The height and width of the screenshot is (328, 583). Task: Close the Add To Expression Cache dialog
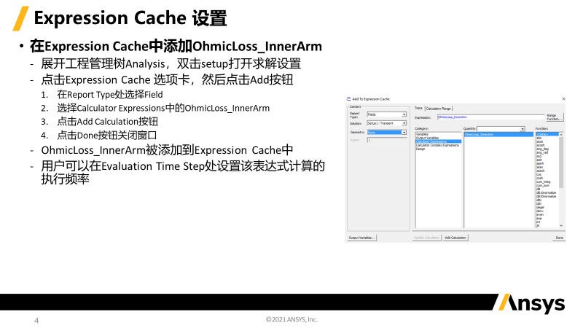(565, 98)
